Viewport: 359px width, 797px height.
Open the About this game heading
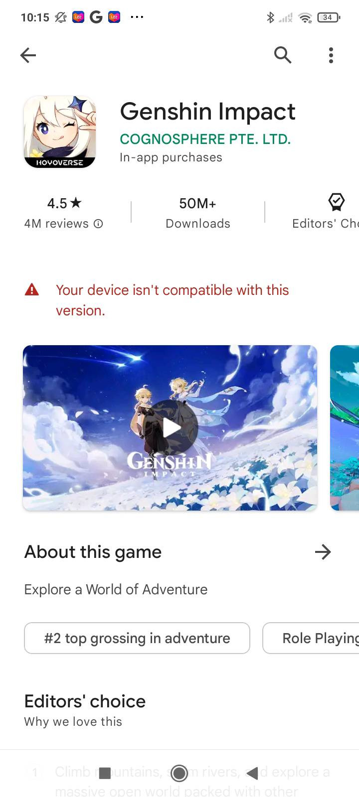point(93,552)
